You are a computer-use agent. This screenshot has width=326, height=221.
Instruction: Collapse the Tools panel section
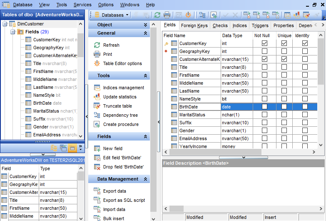(x=145, y=75)
